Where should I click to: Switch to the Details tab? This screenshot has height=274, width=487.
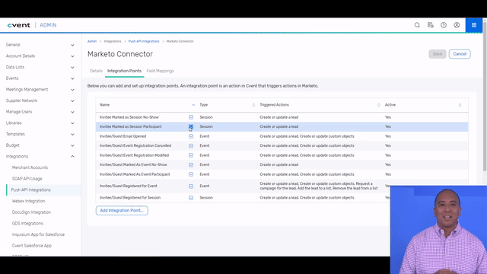[x=96, y=71]
